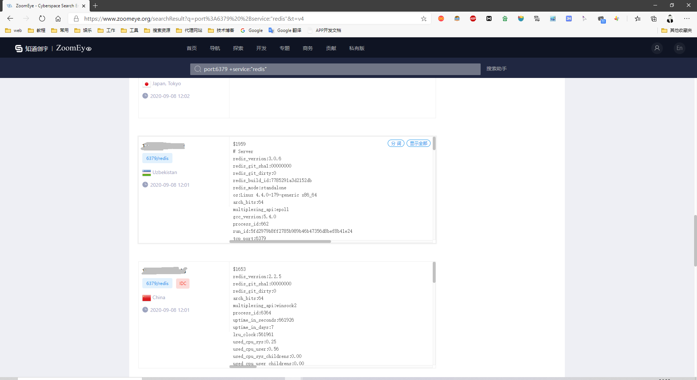Open the 商务 menu item

click(308, 48)
